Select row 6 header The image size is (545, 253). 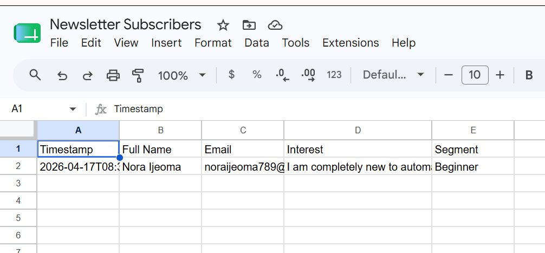pyautogui.click(x=18, y=236)
